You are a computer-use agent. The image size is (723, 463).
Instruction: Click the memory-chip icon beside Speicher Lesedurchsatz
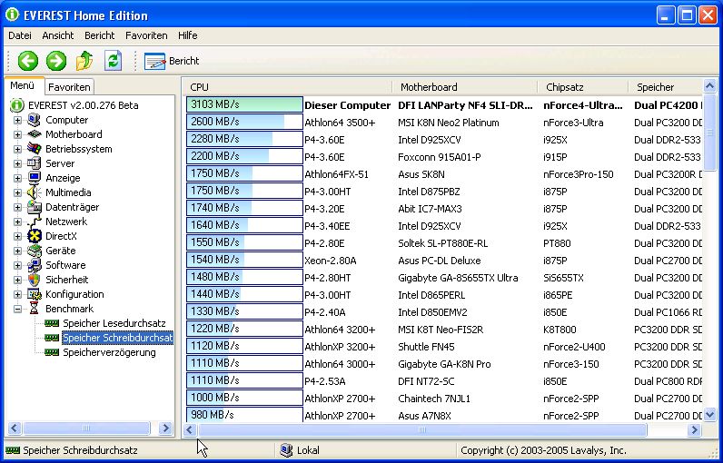click(52, 323)
